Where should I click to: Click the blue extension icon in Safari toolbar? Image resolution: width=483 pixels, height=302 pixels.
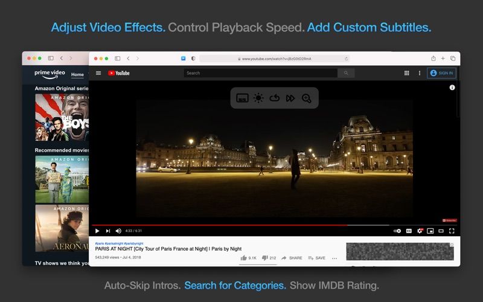coord(184,58)
